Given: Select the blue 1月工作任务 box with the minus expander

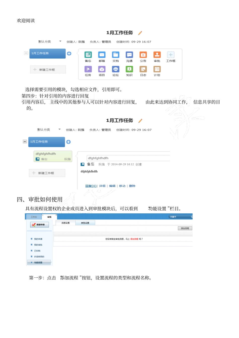Looking at the screenshot, I should [47, 142].
